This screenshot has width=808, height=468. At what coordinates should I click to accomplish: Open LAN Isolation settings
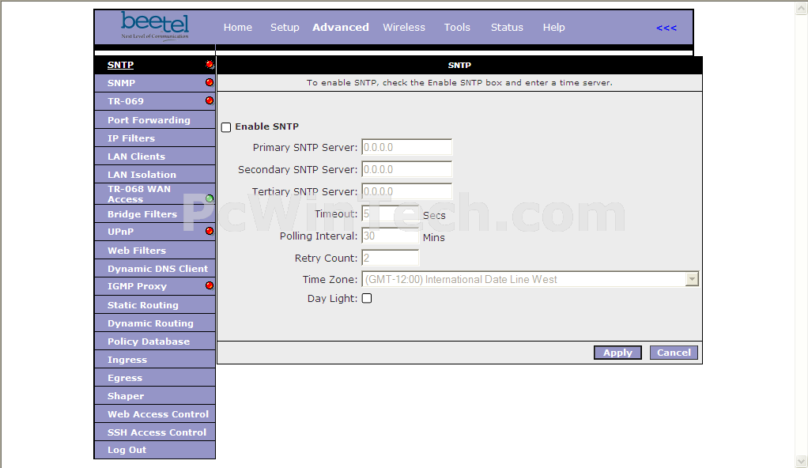pyautogui.click(x=142, y=175)
